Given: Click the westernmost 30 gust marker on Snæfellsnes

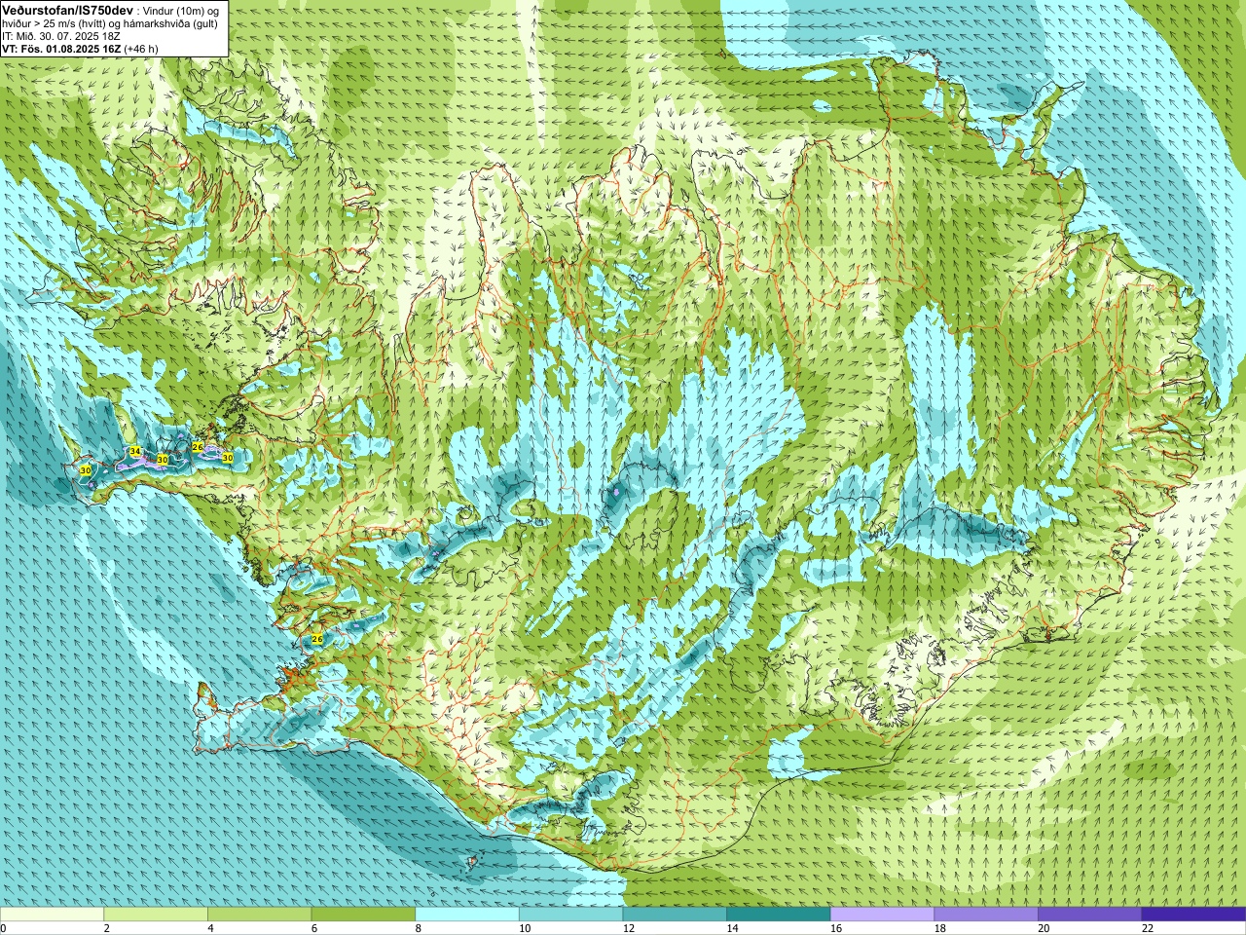Looking at the screenshot, I should [x=86, y=470].
